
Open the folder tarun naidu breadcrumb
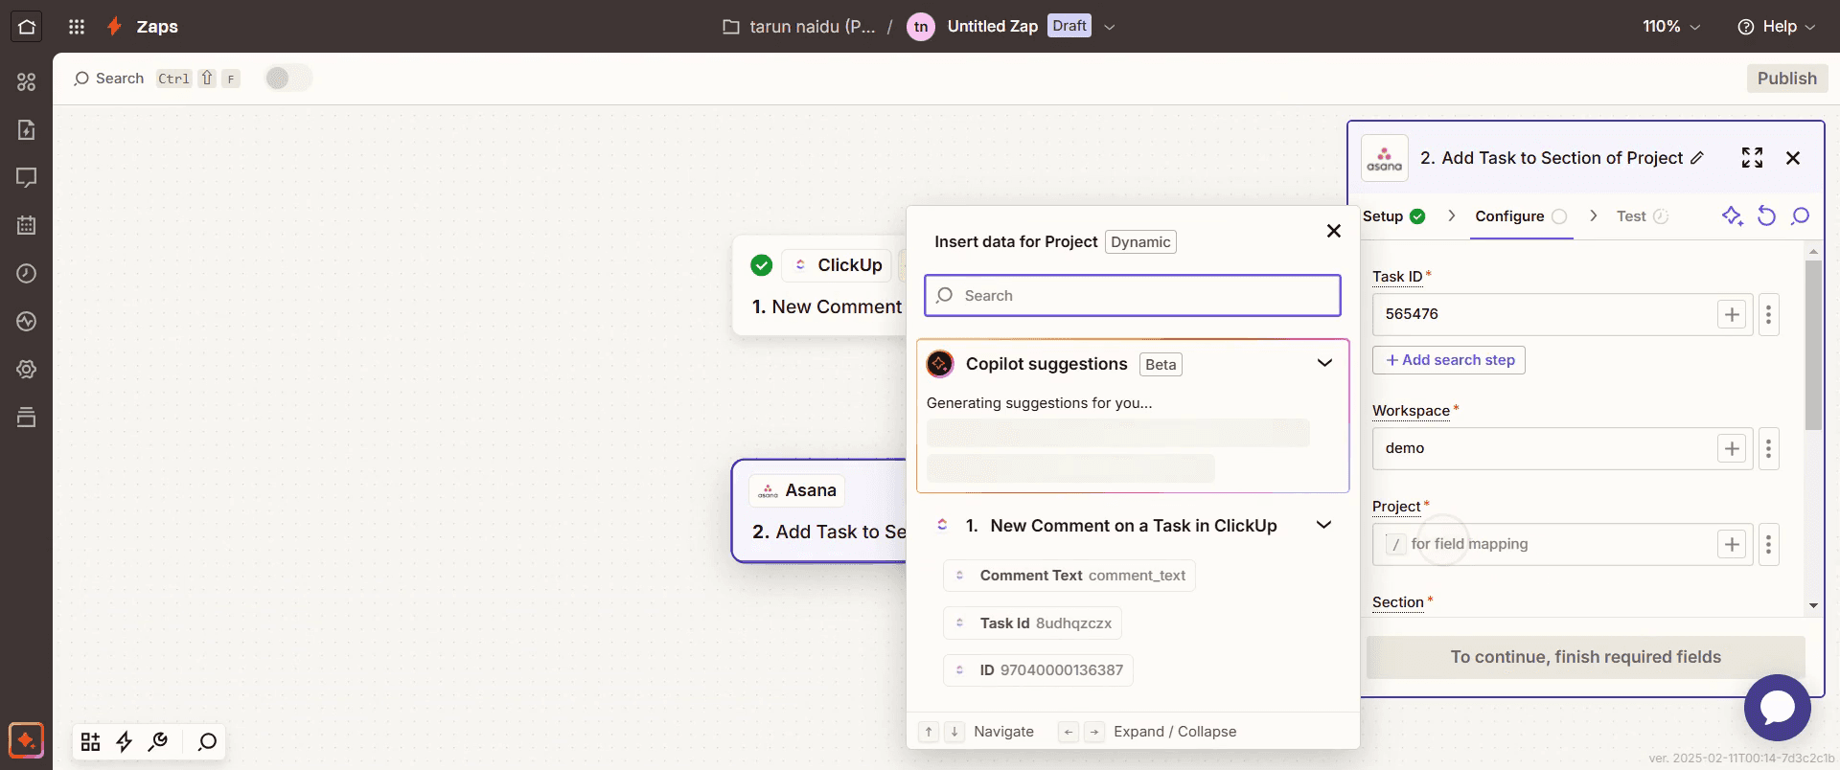pyautogui.click(x=798, y=27)
